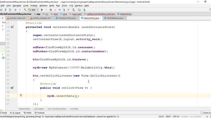Click the 35:33 cursor position indicator
The height and width of the screenshot is (118, 211).
tap(161, 117)
